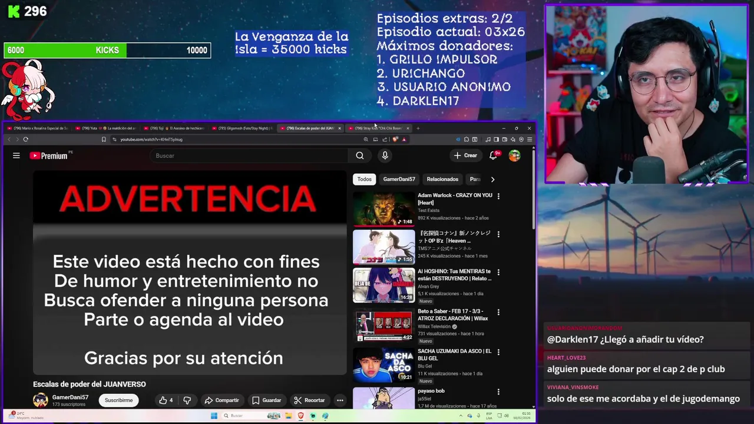754x424 pixels.
Task: Click the Suscribirme button
Action: pos(118,400)
